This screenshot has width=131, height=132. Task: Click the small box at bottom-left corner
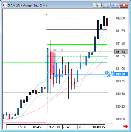pyautogui.click(x=5, y=127)
